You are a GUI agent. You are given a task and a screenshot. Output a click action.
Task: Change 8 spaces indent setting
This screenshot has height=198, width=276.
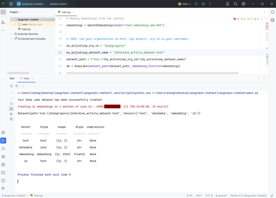tap(221, 195)
